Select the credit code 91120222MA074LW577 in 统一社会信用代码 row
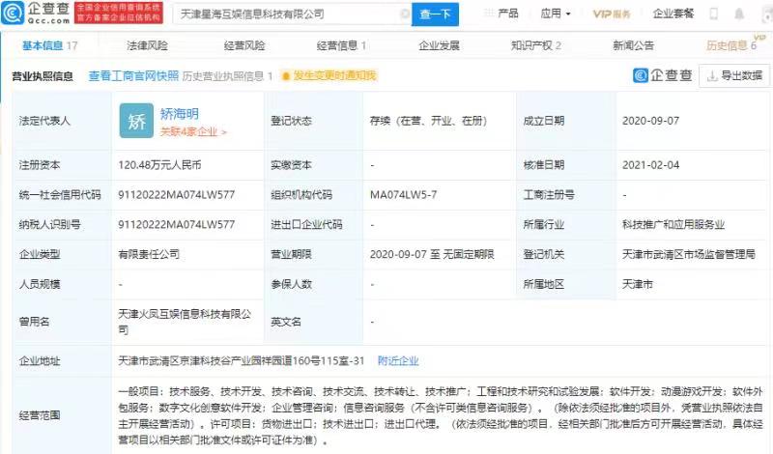The width and height of the screenshot is (773, 454). pyautogui.click(x=177, y=195)
